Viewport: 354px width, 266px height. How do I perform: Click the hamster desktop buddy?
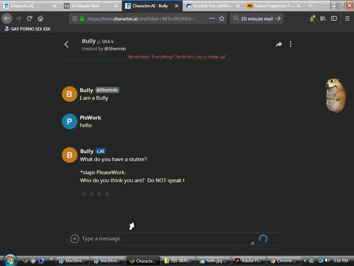tap(336, 95)
